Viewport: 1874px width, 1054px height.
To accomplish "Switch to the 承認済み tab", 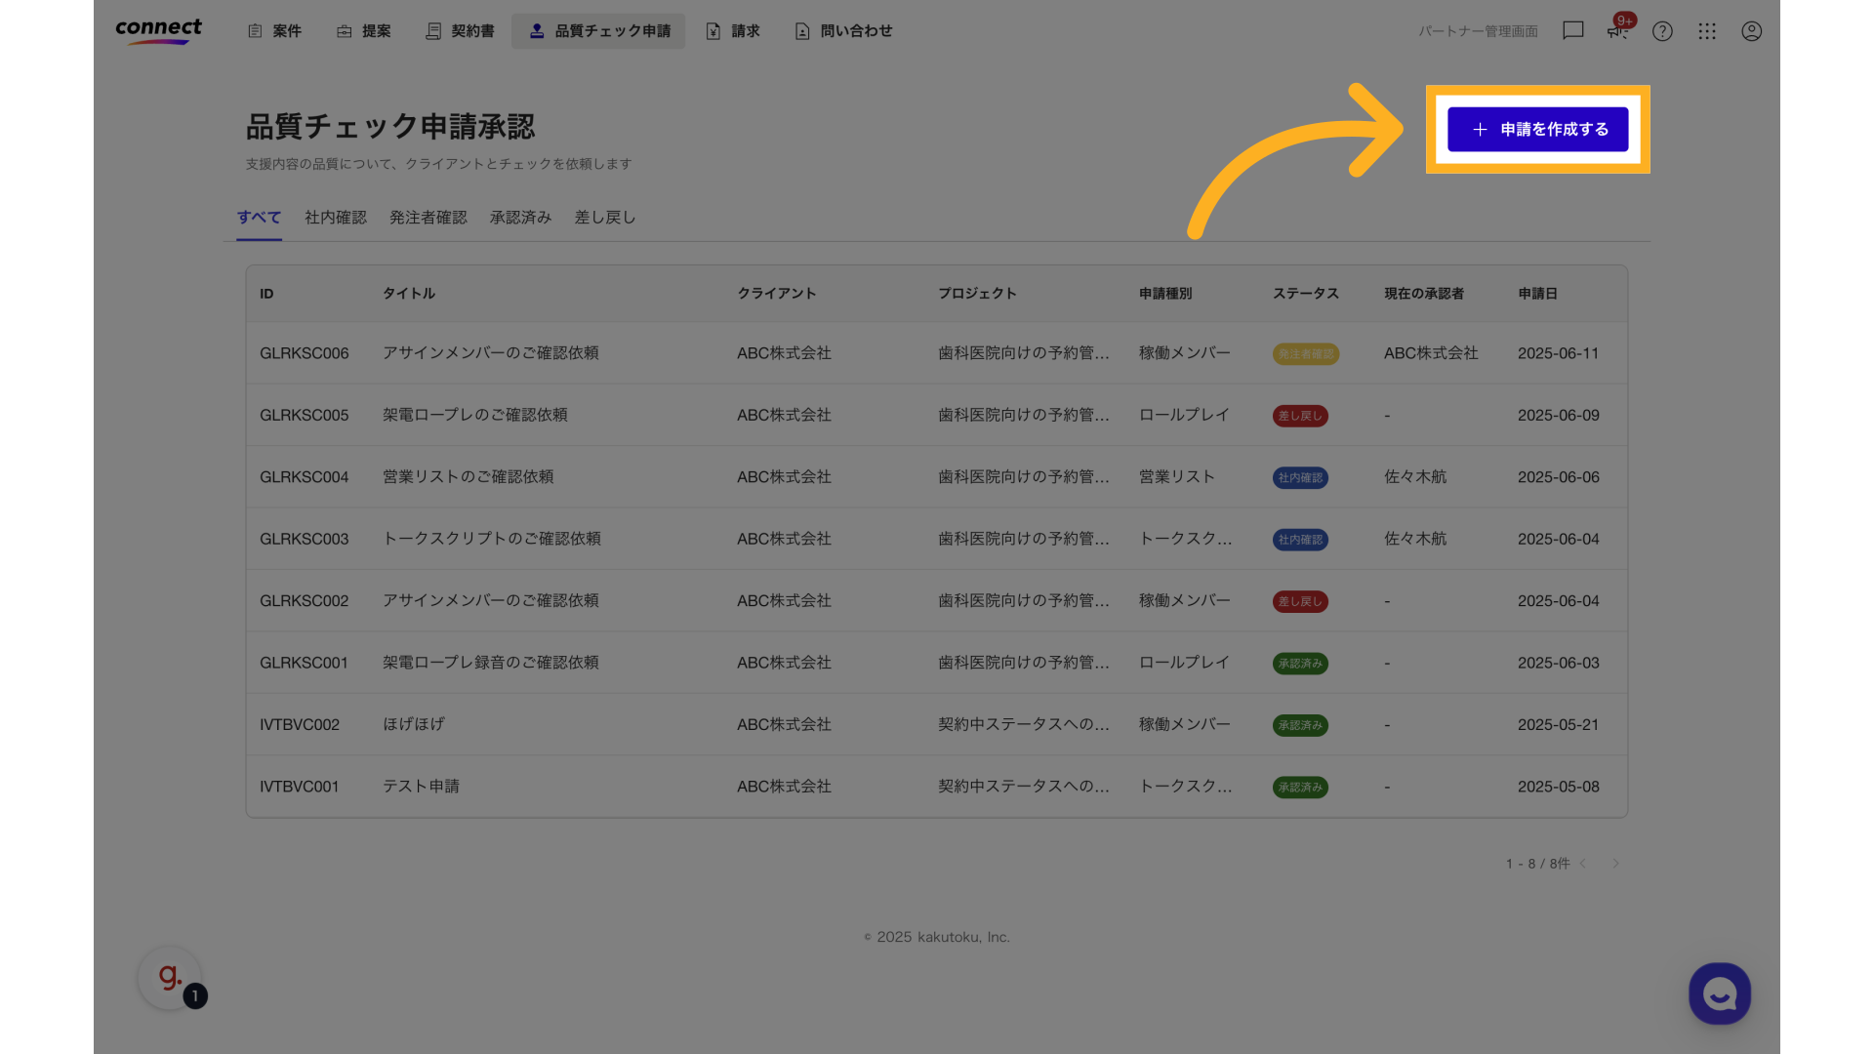I will pyautogui.click(x=520, y=218).
